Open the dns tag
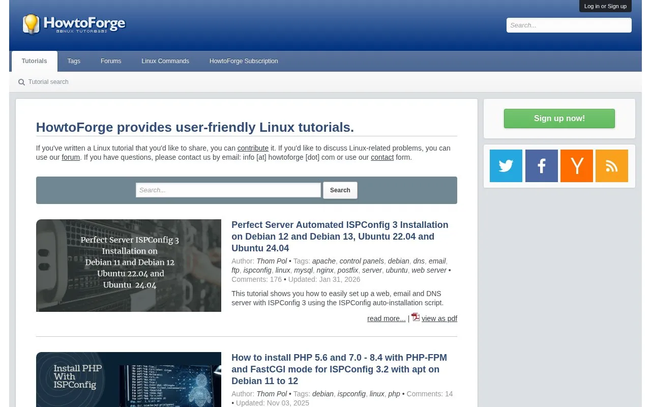Screen dimensions: 651x407 tap(419, 261)
